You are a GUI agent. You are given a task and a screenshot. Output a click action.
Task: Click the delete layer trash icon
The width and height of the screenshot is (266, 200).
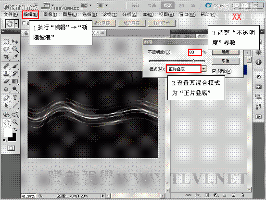(x=243, y=195)
